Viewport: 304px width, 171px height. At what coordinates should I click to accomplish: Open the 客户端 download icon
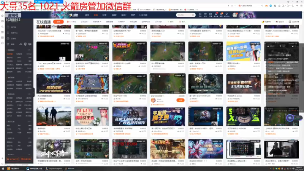216,15
